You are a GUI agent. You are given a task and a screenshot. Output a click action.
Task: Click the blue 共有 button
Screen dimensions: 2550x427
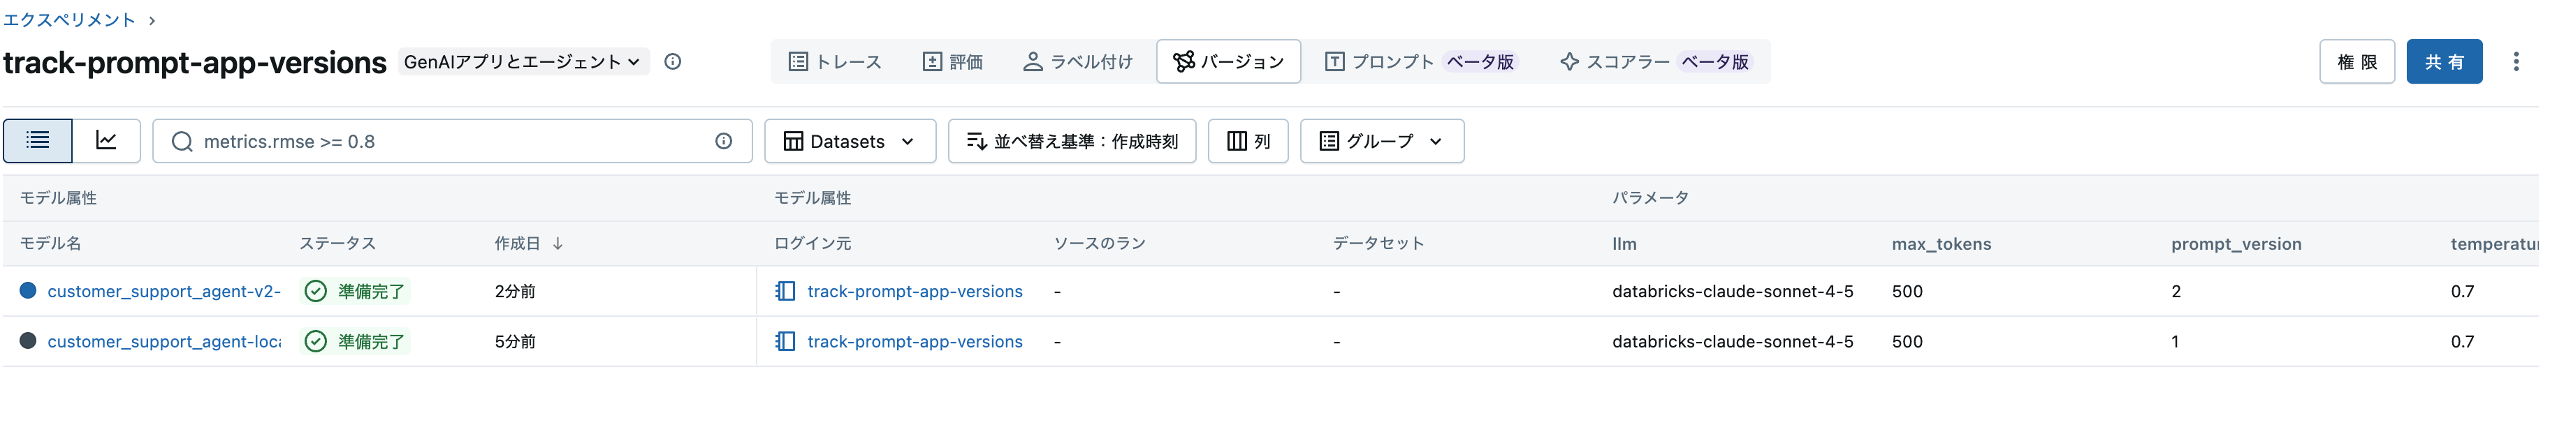2444,61
